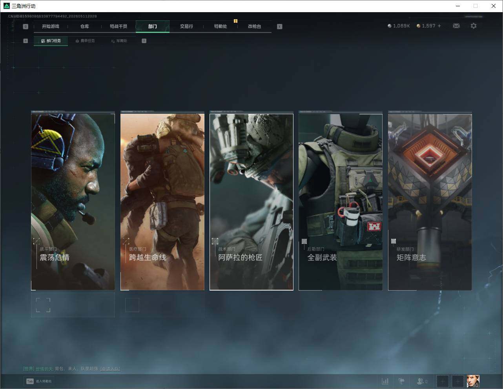Click the E key hint after 改枪台
Viewport: 503px width, 389px height.
[279, 27]
